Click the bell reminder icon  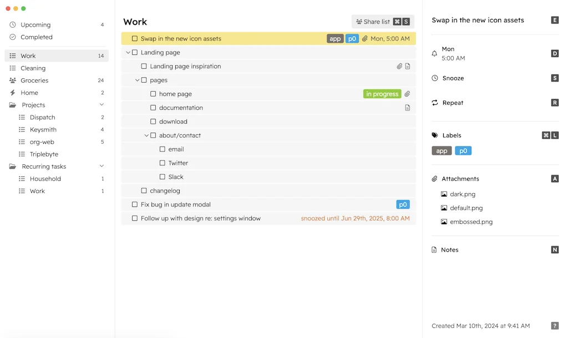[434, 54]
